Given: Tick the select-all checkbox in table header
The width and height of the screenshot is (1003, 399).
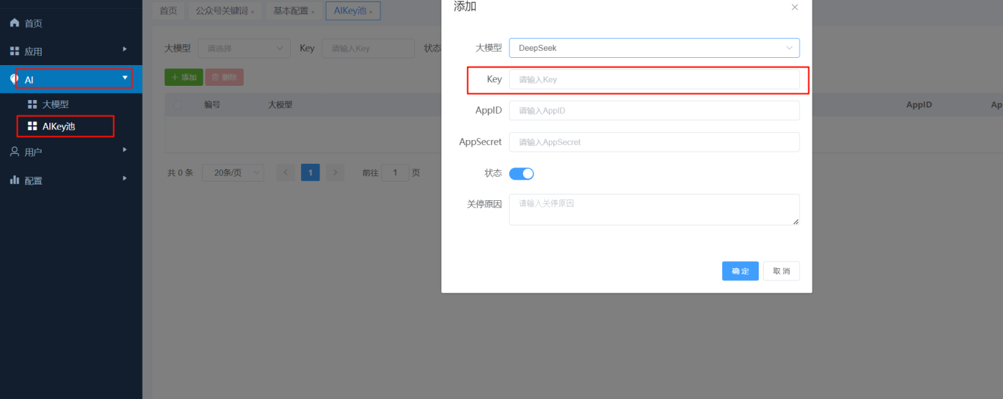Looking at the screenshot, I should click(178, 105).
